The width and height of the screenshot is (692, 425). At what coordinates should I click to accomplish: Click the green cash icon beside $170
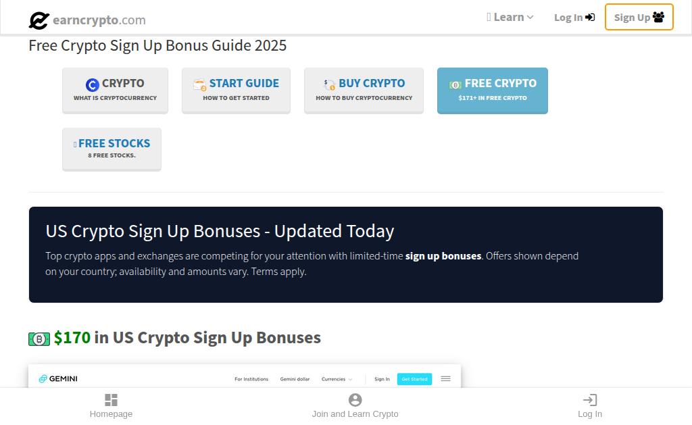(x=39, y=339)
